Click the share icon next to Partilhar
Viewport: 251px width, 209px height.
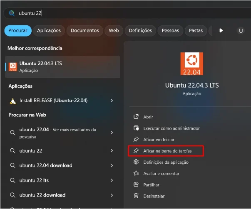(x=136, y=184)
